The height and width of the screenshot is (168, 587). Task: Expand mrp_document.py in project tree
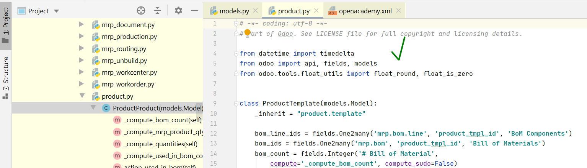pos(81,25)
